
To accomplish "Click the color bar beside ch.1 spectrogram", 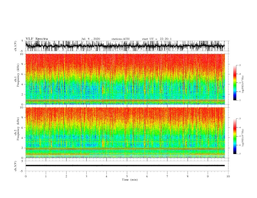I will click(235, 83).
